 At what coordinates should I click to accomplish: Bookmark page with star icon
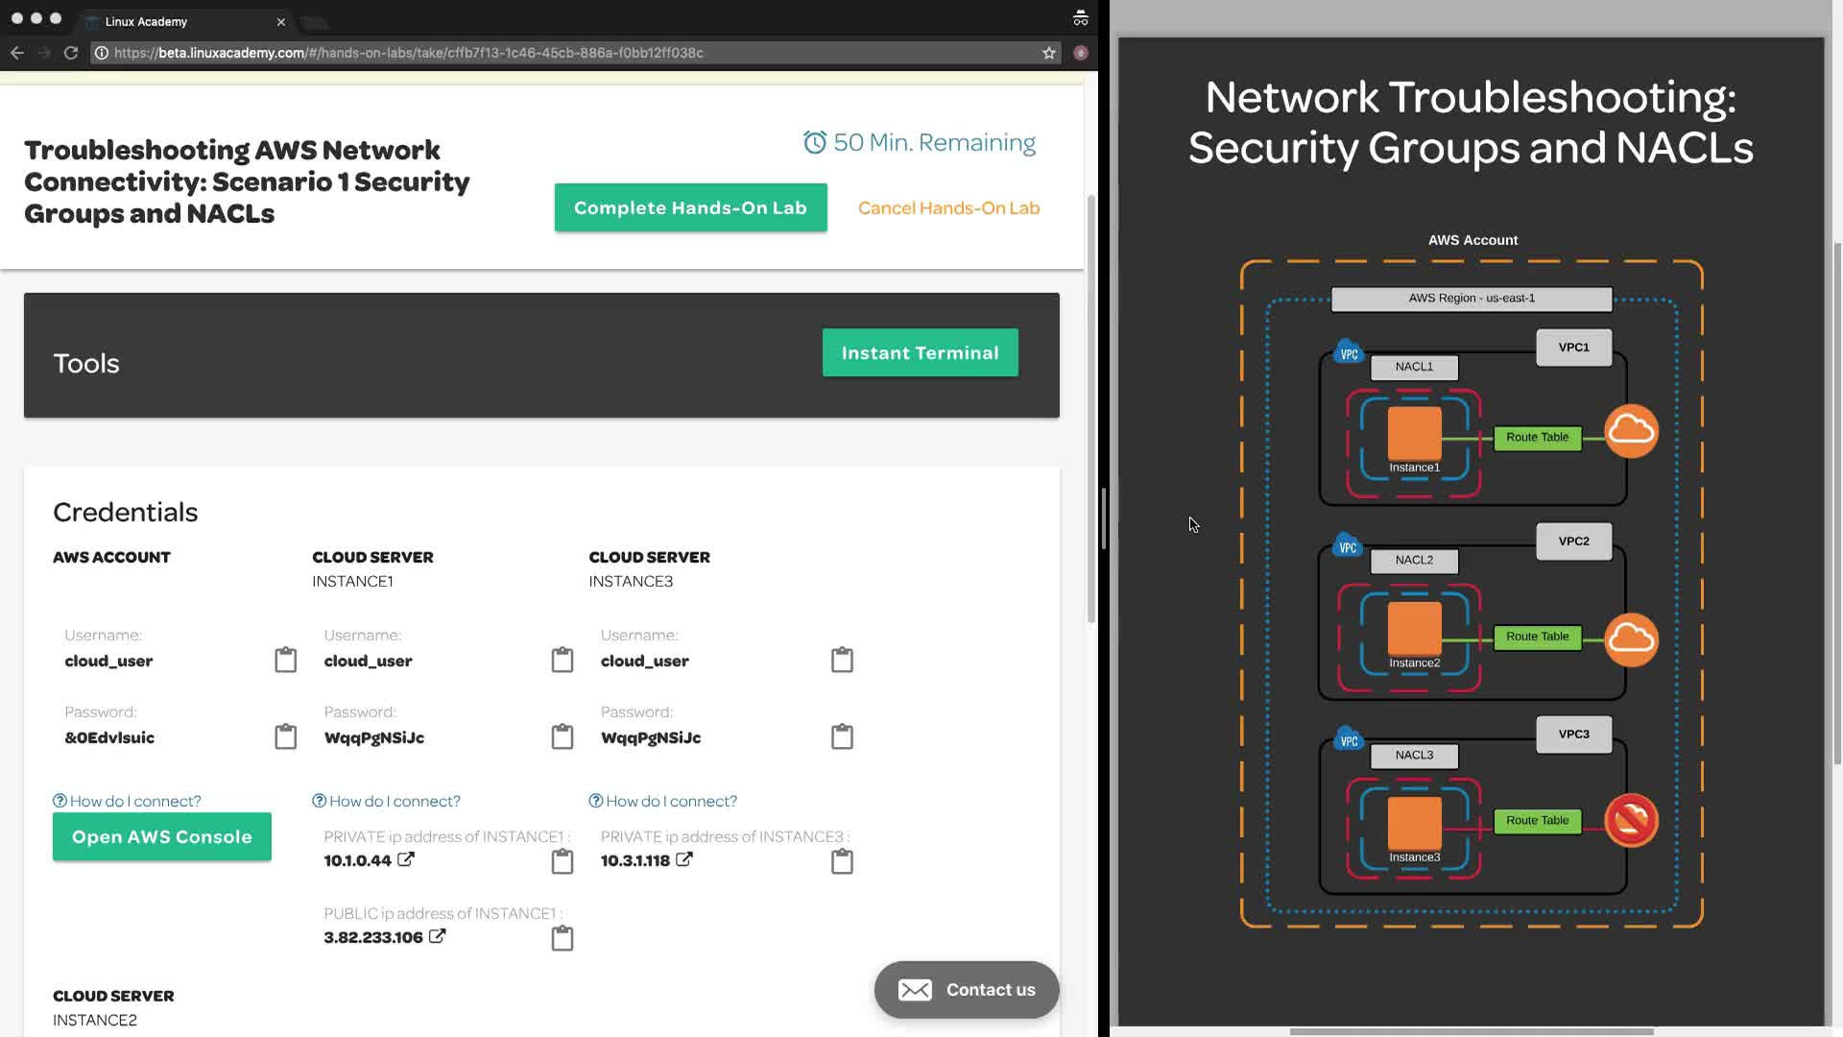tap(1048, 53)
